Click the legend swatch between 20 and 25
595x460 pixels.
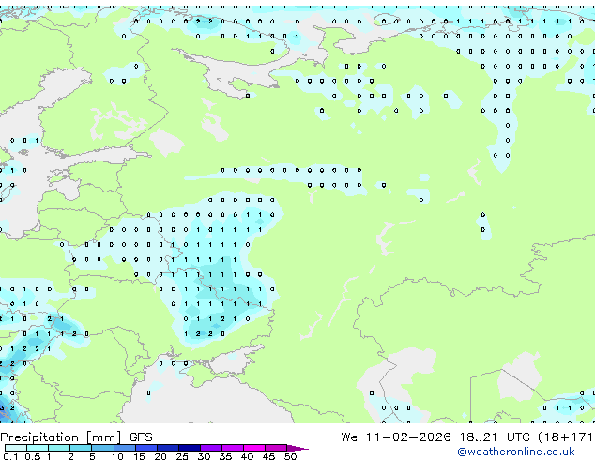(168, 448)
